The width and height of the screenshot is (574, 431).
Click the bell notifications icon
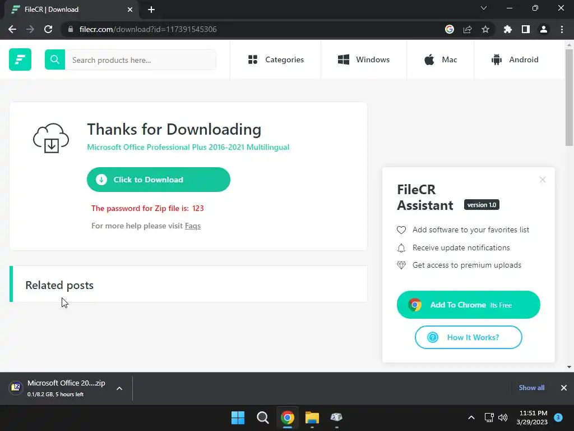(401, 248)
